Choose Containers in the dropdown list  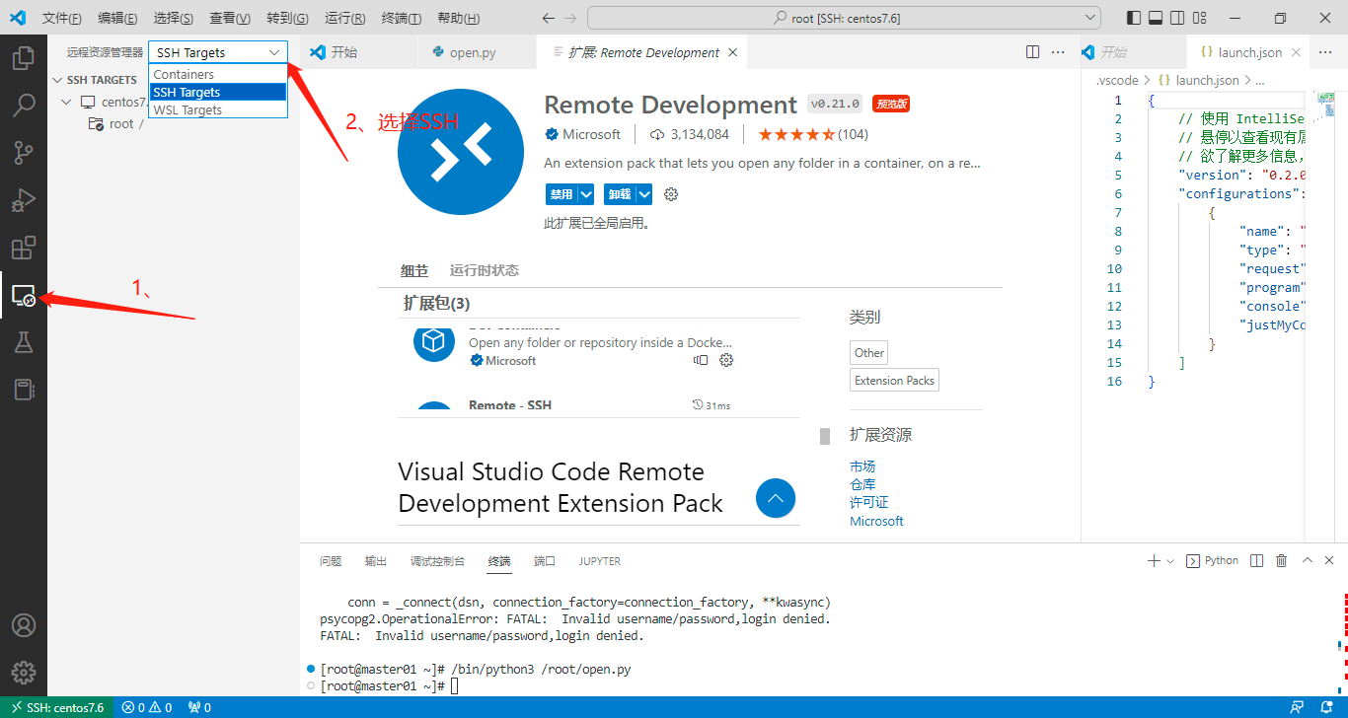point(218,74)
